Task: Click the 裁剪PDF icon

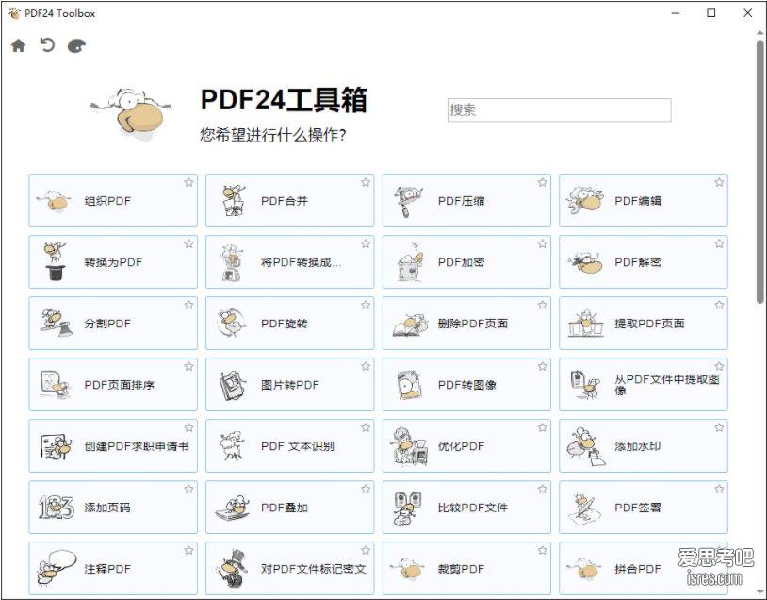Action: coord(407,569)
